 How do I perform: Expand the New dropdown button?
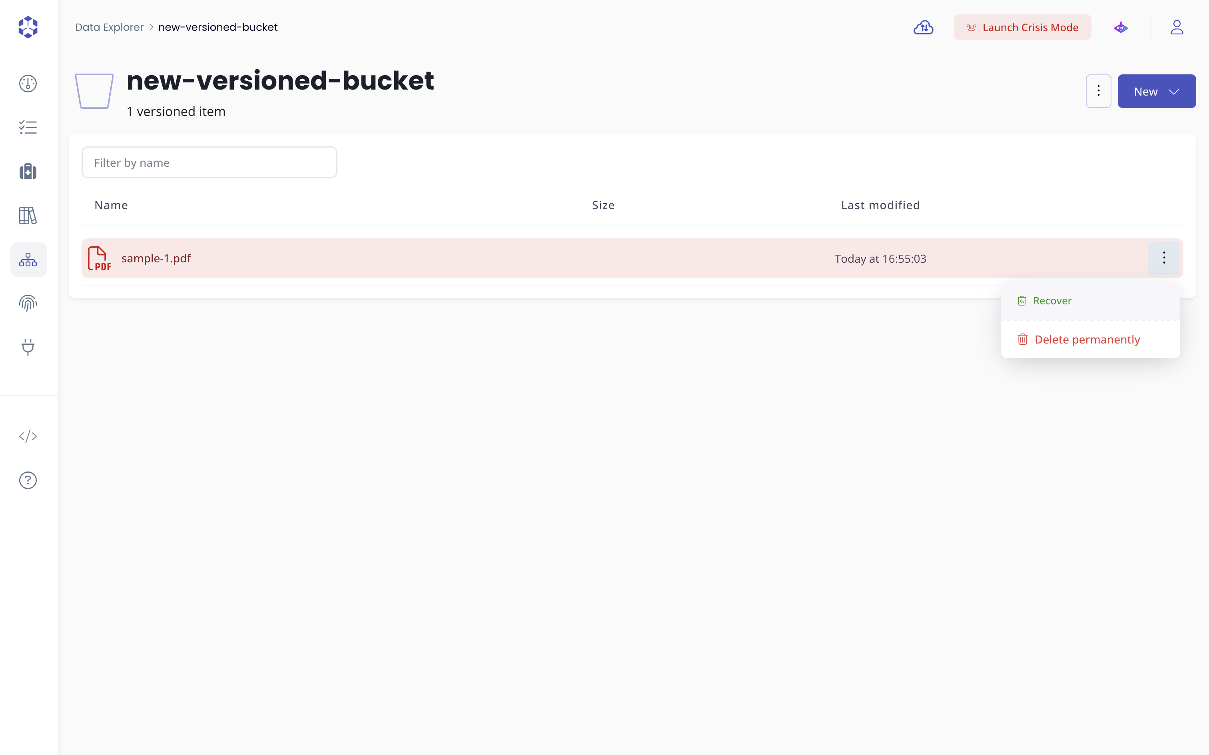[x=1157, y=91]
